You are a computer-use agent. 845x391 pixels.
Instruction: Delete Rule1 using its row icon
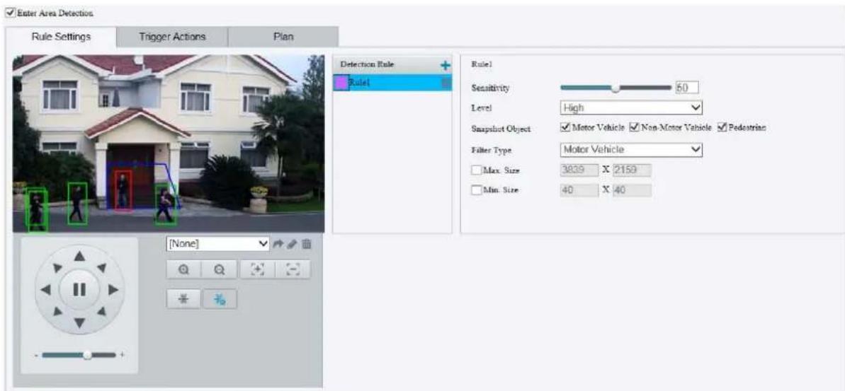point(446,83)
